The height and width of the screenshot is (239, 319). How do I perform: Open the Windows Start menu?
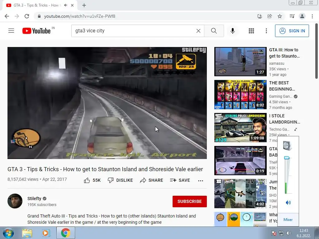pos(8,233)
